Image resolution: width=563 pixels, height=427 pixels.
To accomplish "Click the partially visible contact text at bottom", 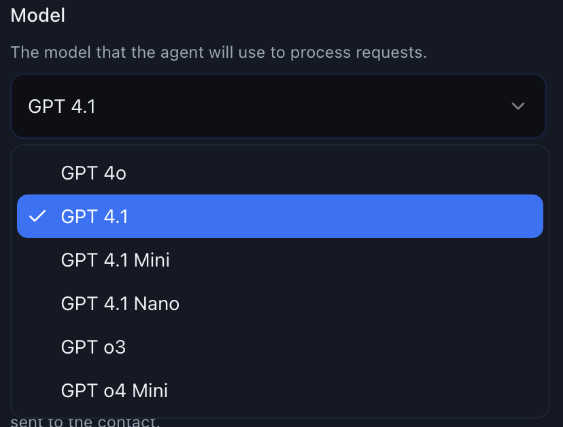I will (84, 421).
